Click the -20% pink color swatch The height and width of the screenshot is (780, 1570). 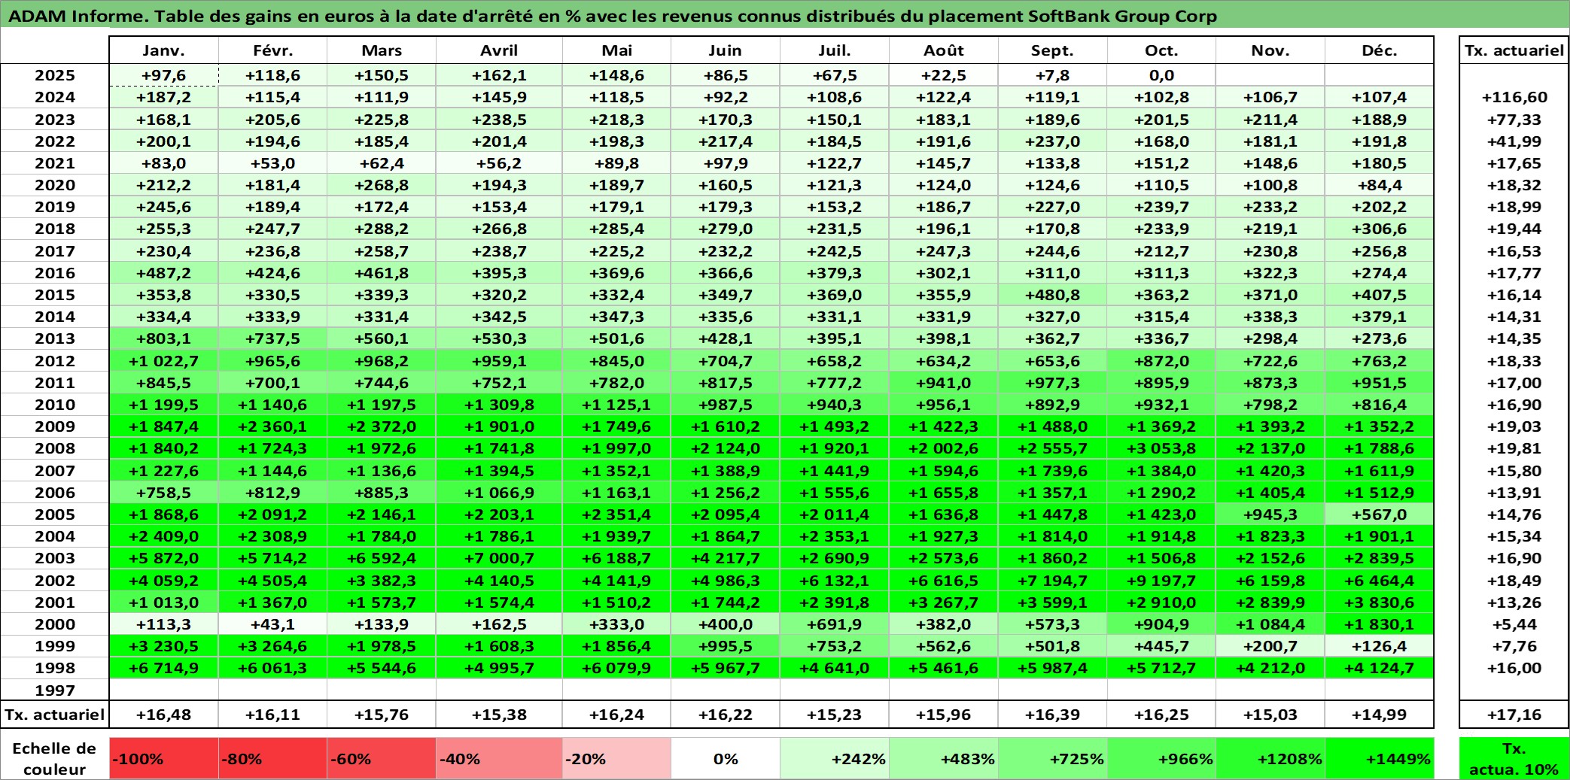[616, 758]
